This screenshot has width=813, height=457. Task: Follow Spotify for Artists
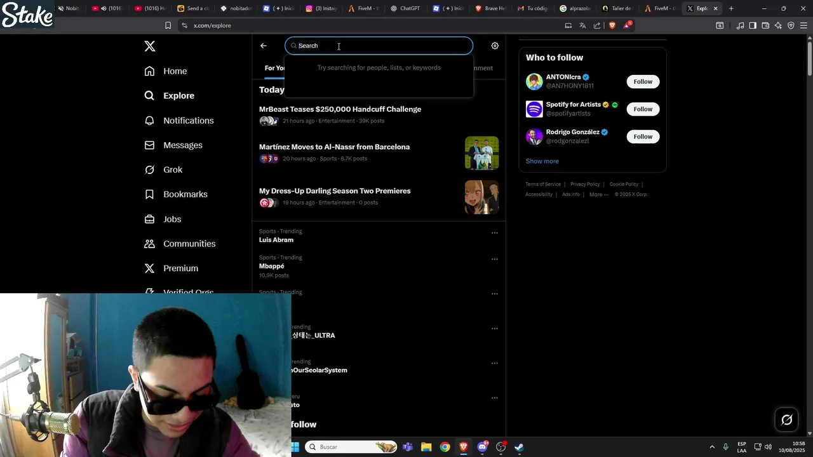click(643, 109)
